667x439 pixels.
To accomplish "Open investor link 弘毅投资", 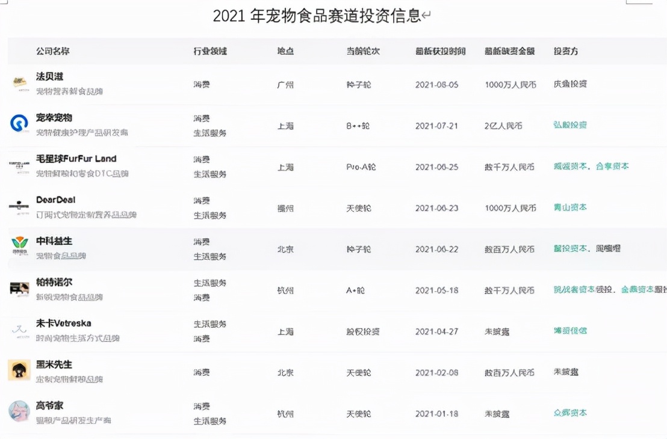I will point(570,124).
